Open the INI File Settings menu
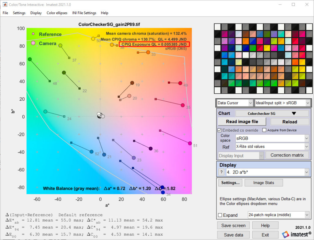The height and width of the screenshot is (240, 314). click(84, 13)
